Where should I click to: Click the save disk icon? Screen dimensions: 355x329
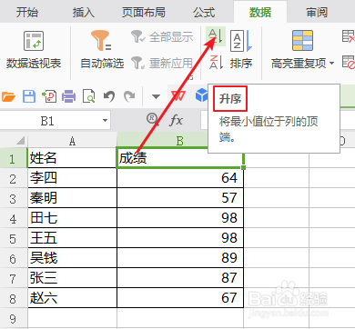point(29,96)
